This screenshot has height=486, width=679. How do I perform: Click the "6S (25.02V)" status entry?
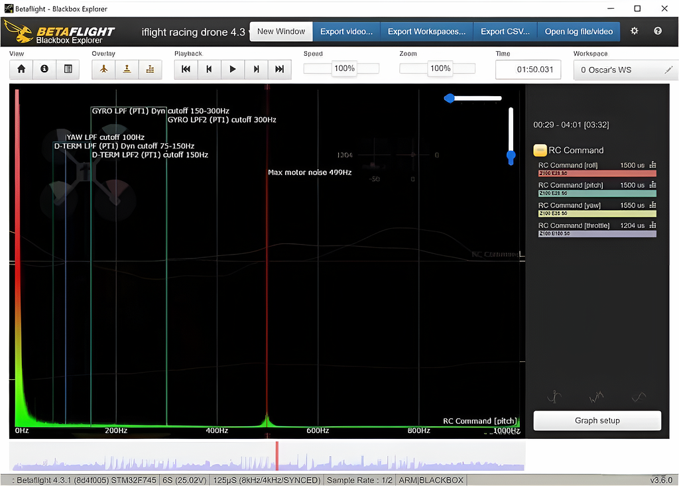[x=185, y=481]
